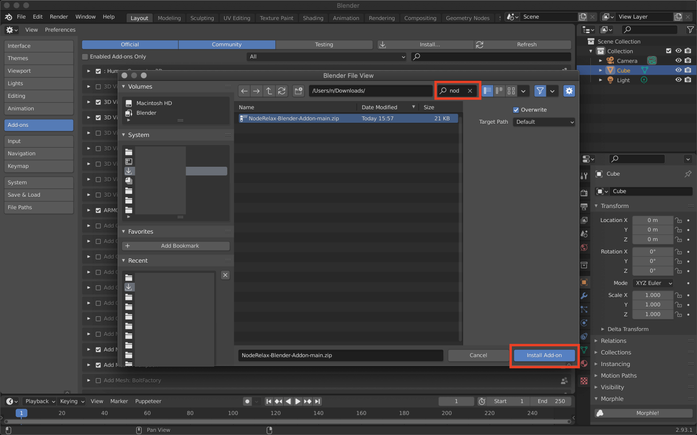
Task: Adjust the Scale X value slider
Action: (653, 295)
